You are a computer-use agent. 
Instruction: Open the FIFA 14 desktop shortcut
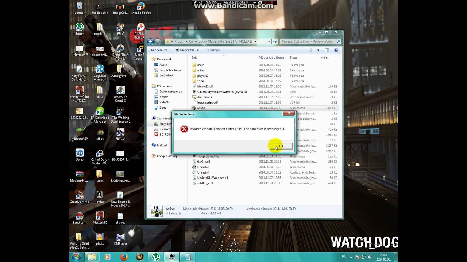tap(120, 134)
